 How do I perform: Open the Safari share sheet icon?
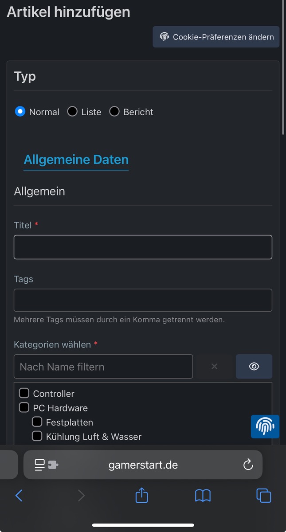[141, 495]
